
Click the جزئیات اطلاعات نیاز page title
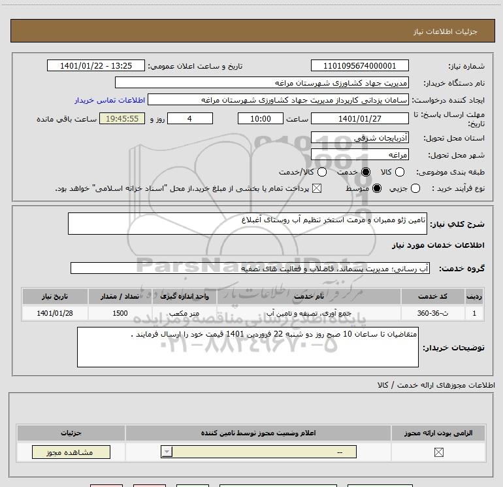(445, 31)
